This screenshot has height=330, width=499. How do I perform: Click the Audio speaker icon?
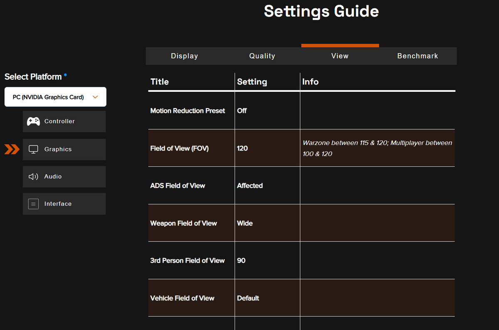click(33, 176)
